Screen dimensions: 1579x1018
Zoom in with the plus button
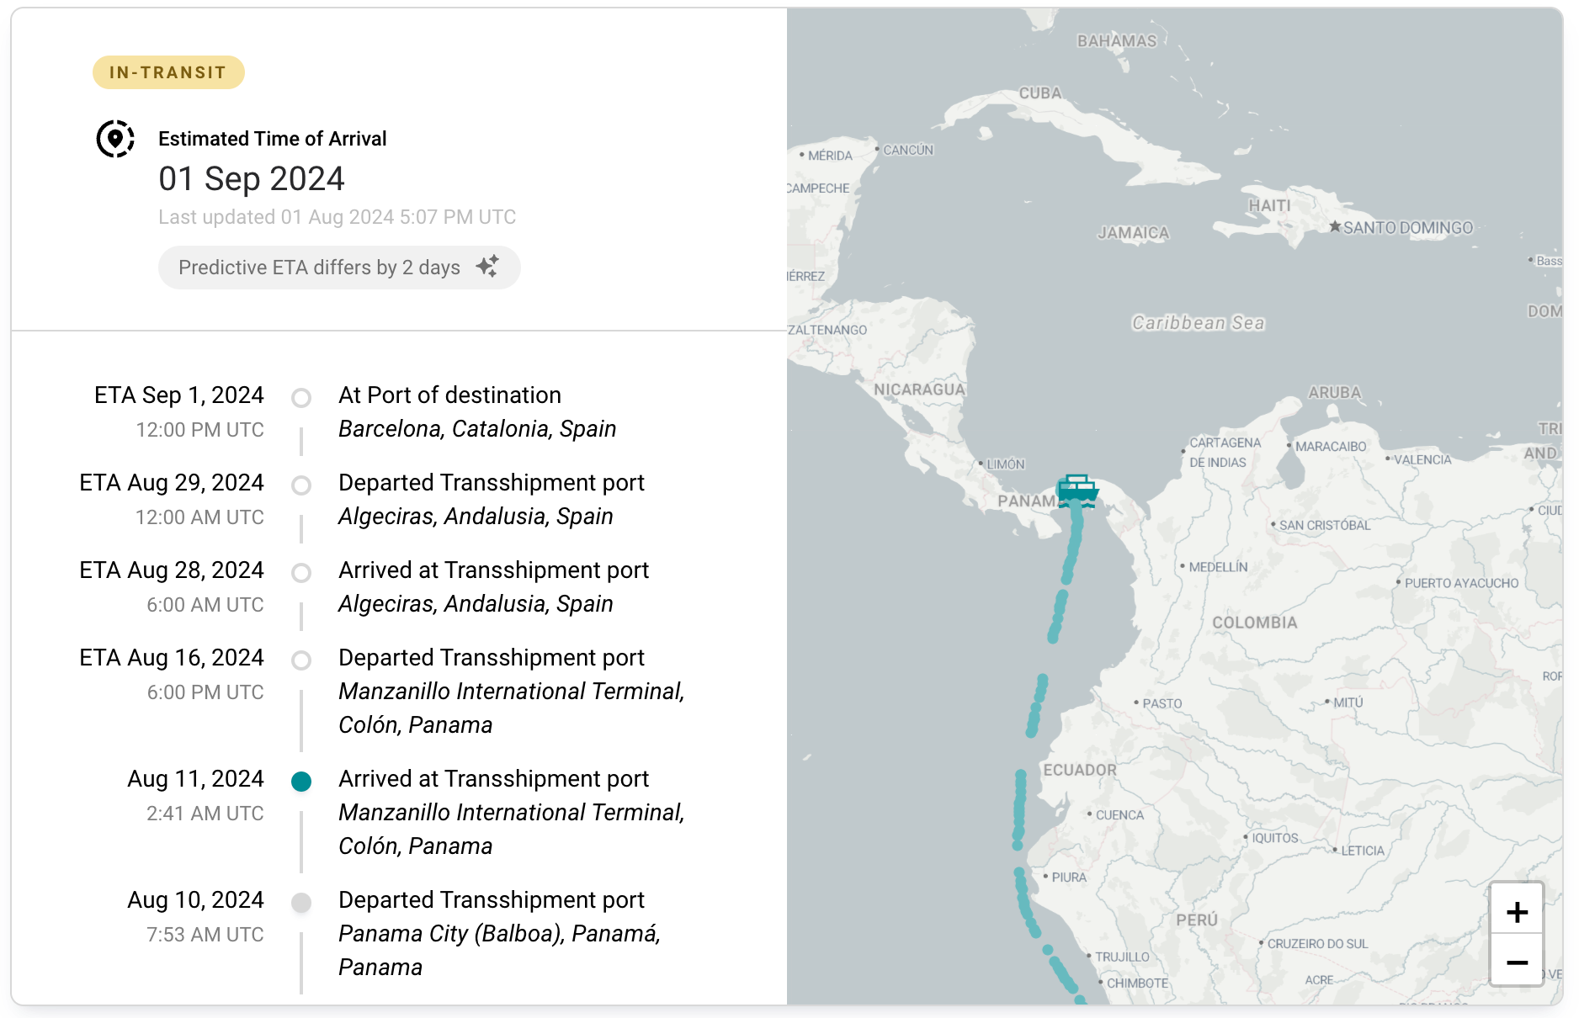pos(1517,911)
